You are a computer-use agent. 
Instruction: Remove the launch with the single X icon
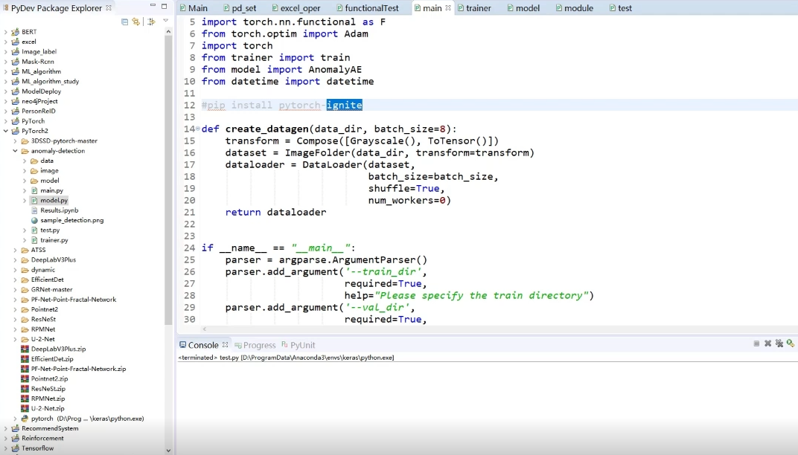tap(767, 343)
